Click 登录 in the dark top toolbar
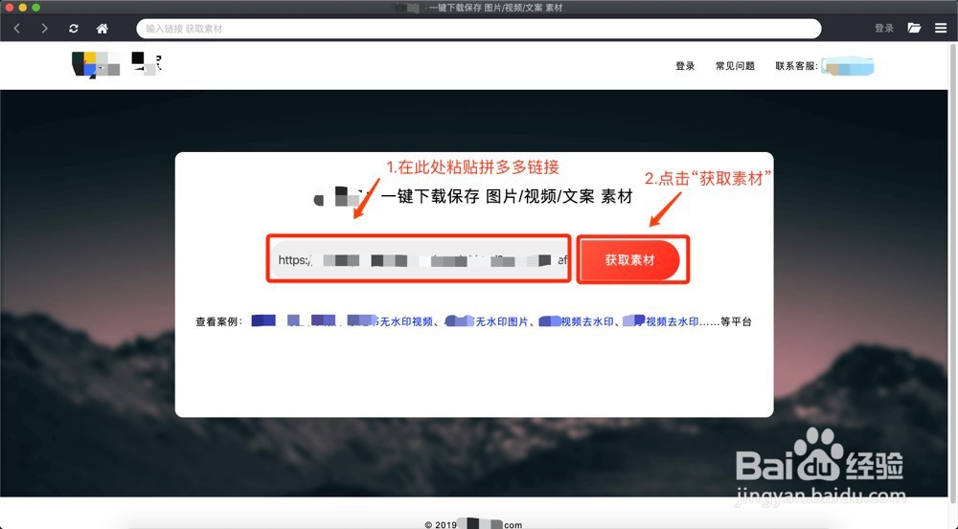 coord(884,28)
